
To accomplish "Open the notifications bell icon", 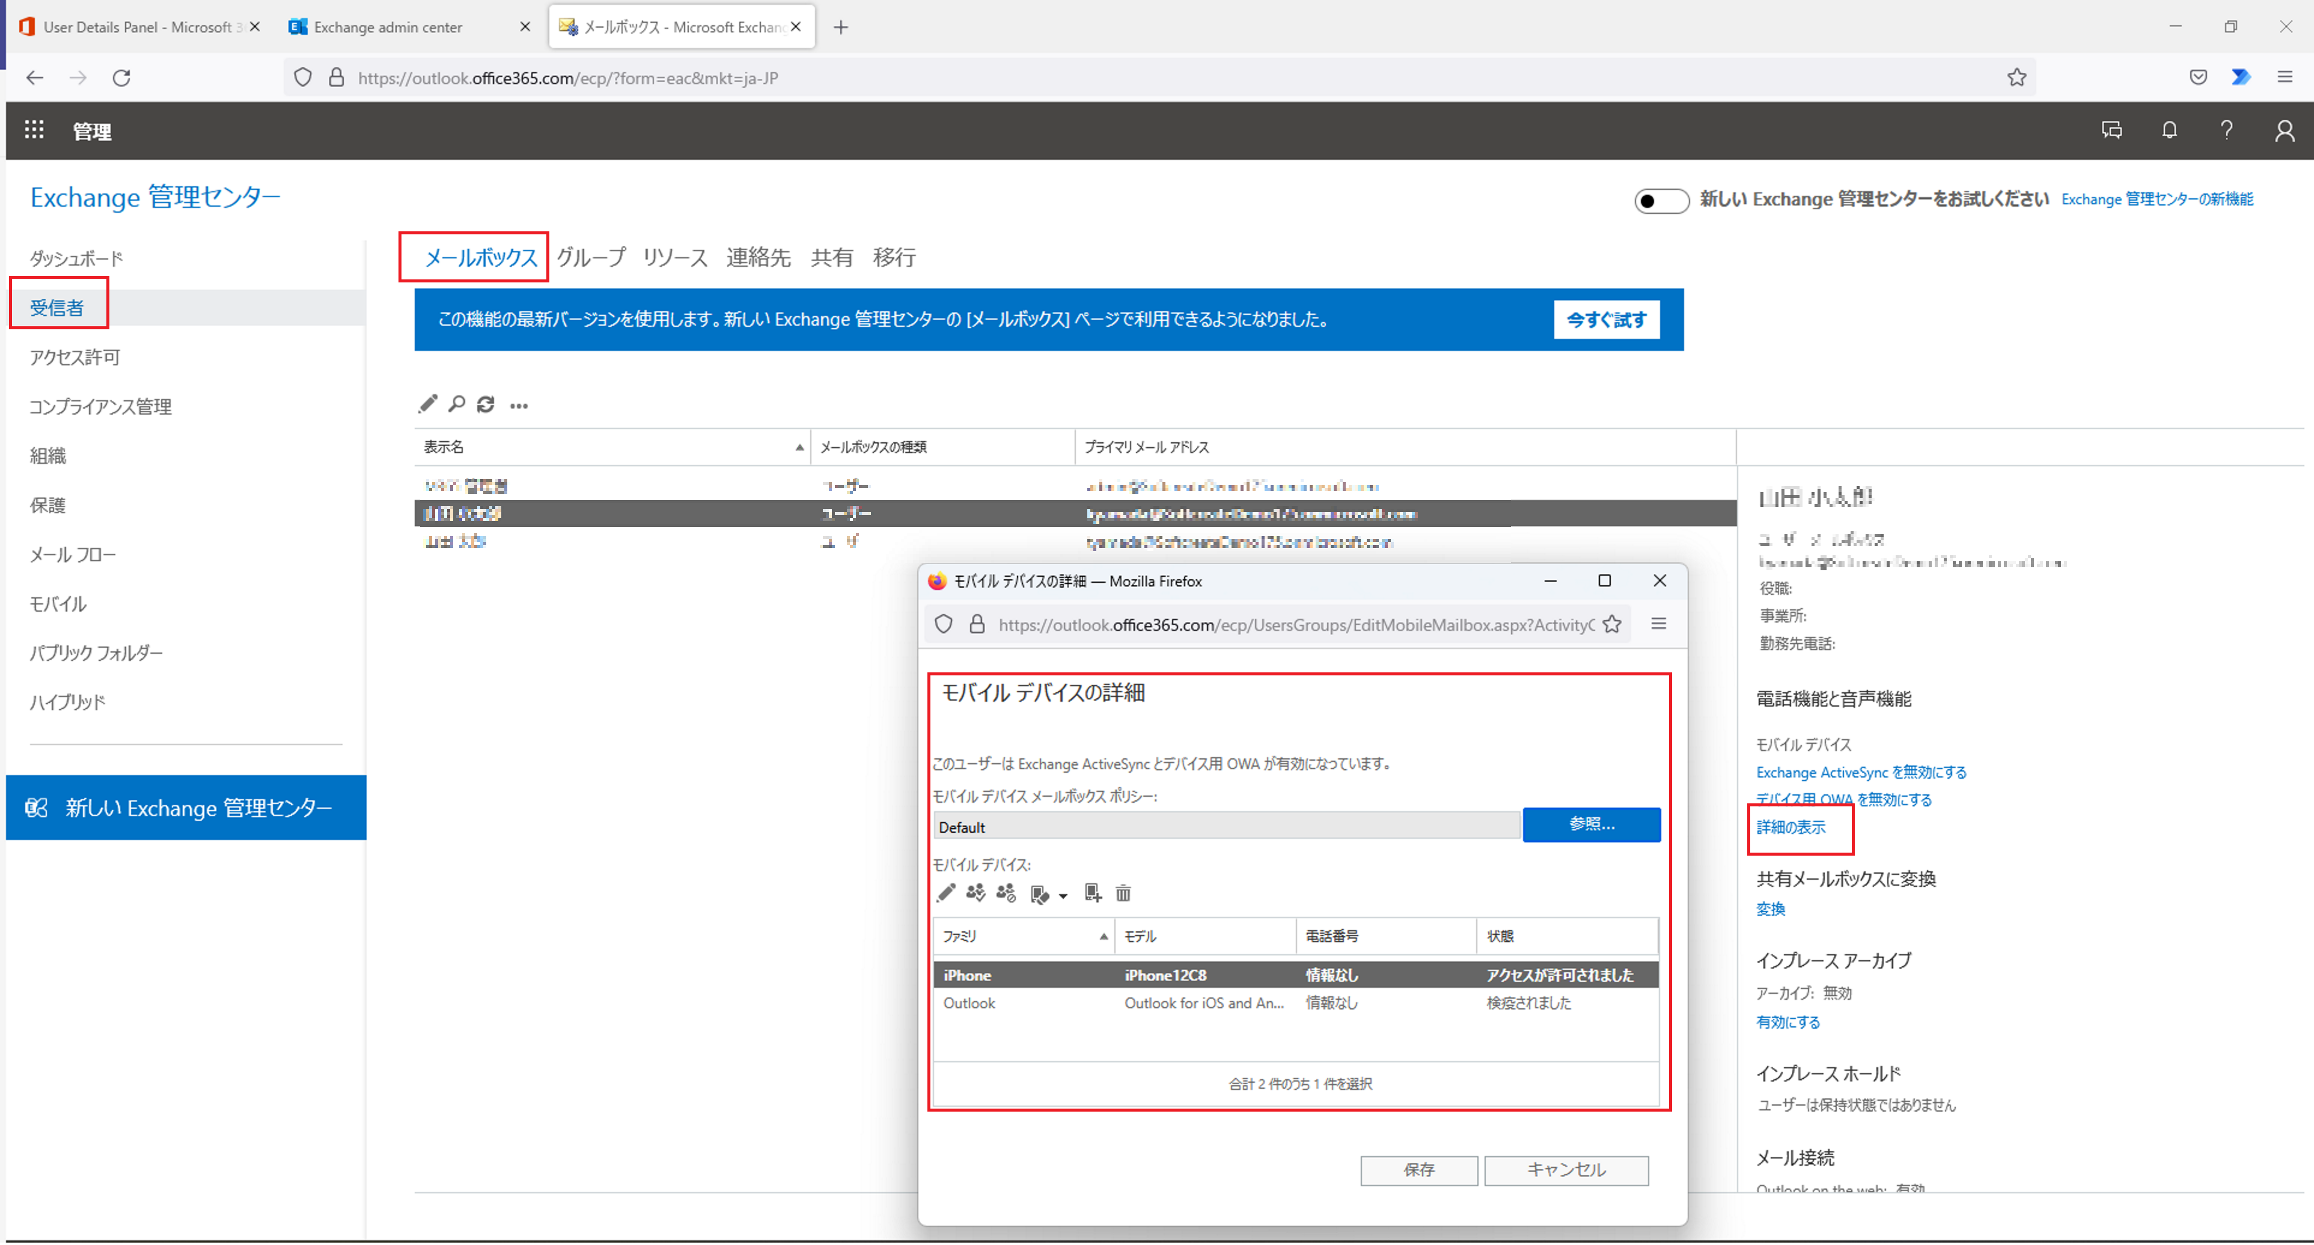I will click(2169, 130).
